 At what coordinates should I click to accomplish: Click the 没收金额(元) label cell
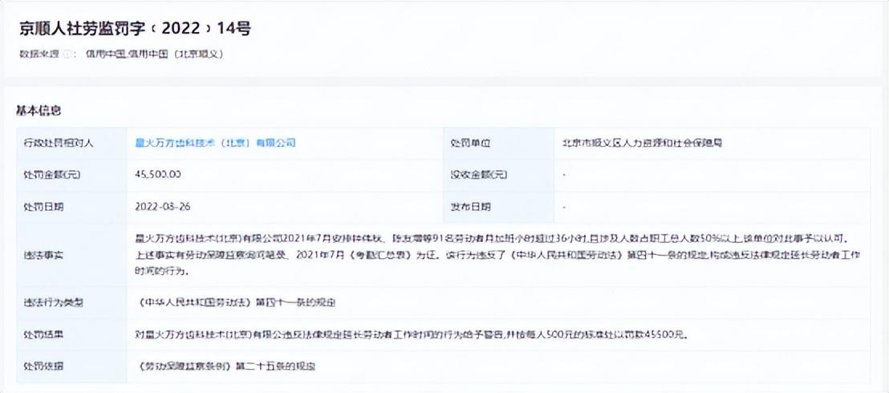(499, 175)
